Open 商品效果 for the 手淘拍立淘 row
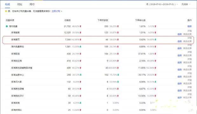The height and width of the screenshot is (114, 197). coord(187,63)
